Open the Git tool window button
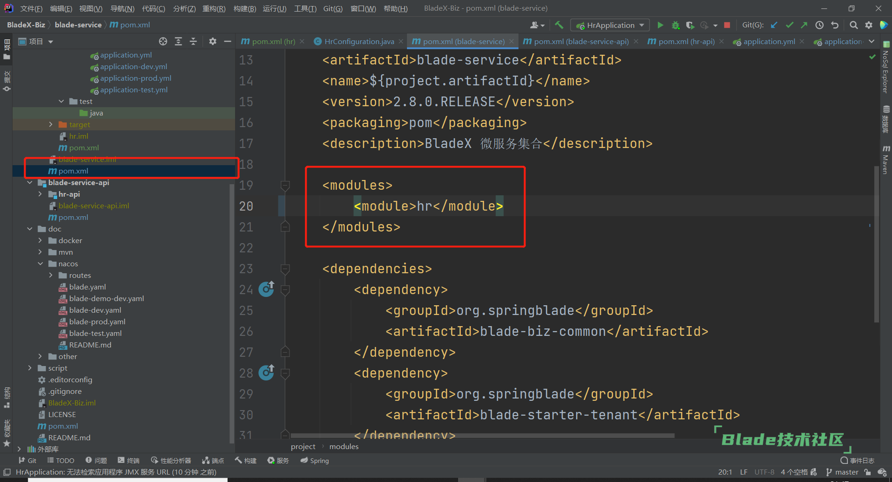Viewport: 892px width, 482px height. [x=27, y=460]
